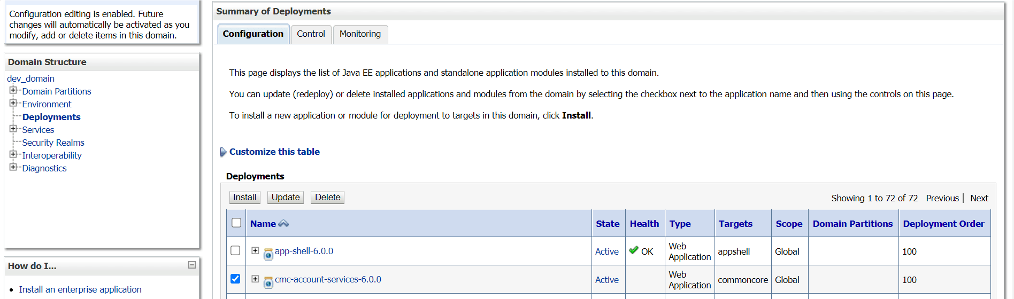Click the green OK health checkmark icon

click(634, 250)
